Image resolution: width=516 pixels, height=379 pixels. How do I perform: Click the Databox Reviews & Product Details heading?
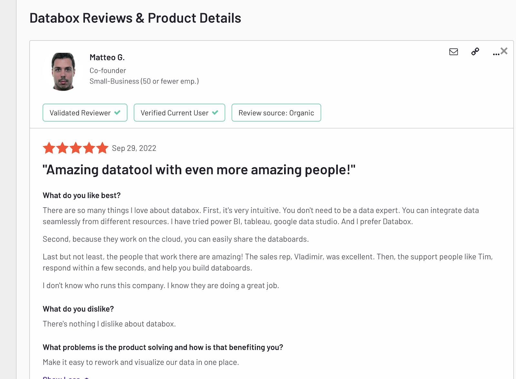[135, 18]
